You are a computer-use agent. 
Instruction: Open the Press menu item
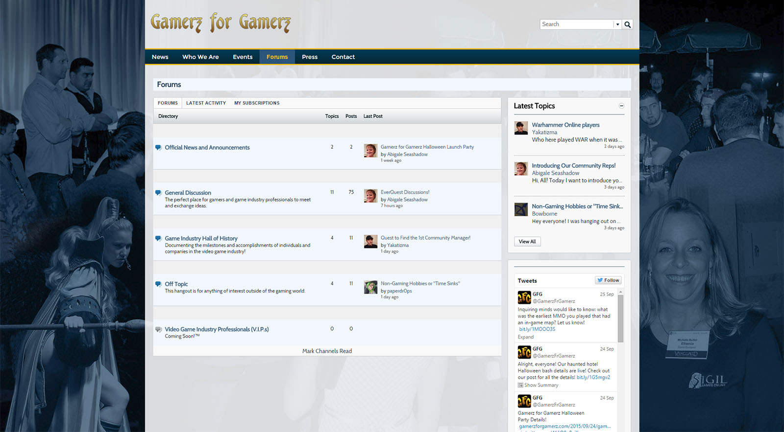[310, 57]
